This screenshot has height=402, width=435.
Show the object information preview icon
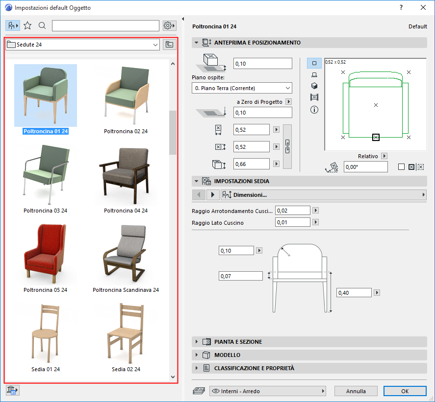point(314,110)
